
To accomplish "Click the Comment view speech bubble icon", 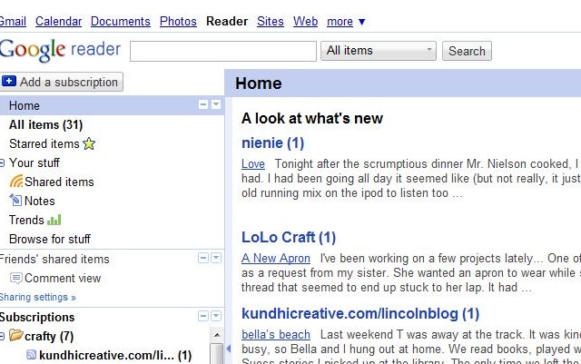I will 16,278.
